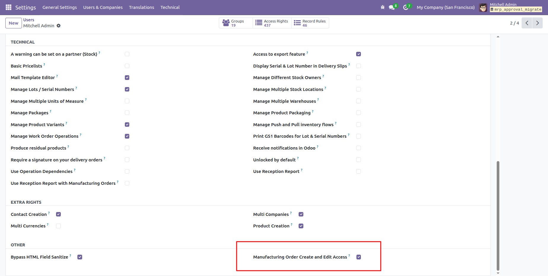Image resolution: width=548 pixels, height=276 pixels.
Task: Open the My Company (San Francisco) switcher
Action: tap(445, 7)
